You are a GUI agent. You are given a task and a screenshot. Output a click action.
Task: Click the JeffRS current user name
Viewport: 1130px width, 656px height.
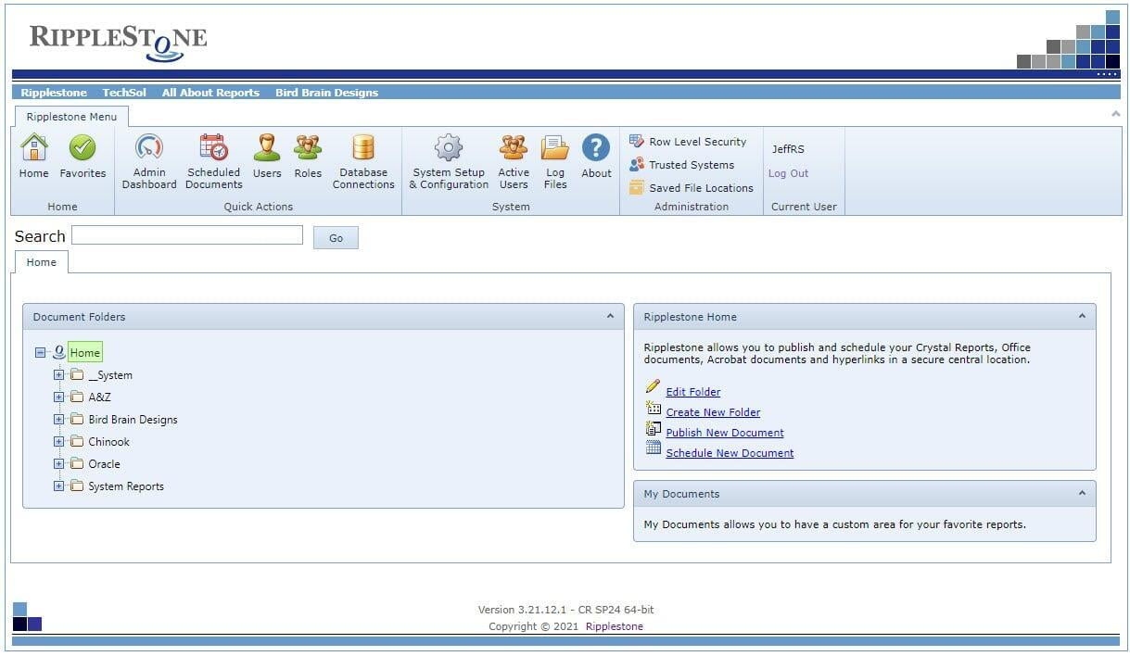point(788,149)
